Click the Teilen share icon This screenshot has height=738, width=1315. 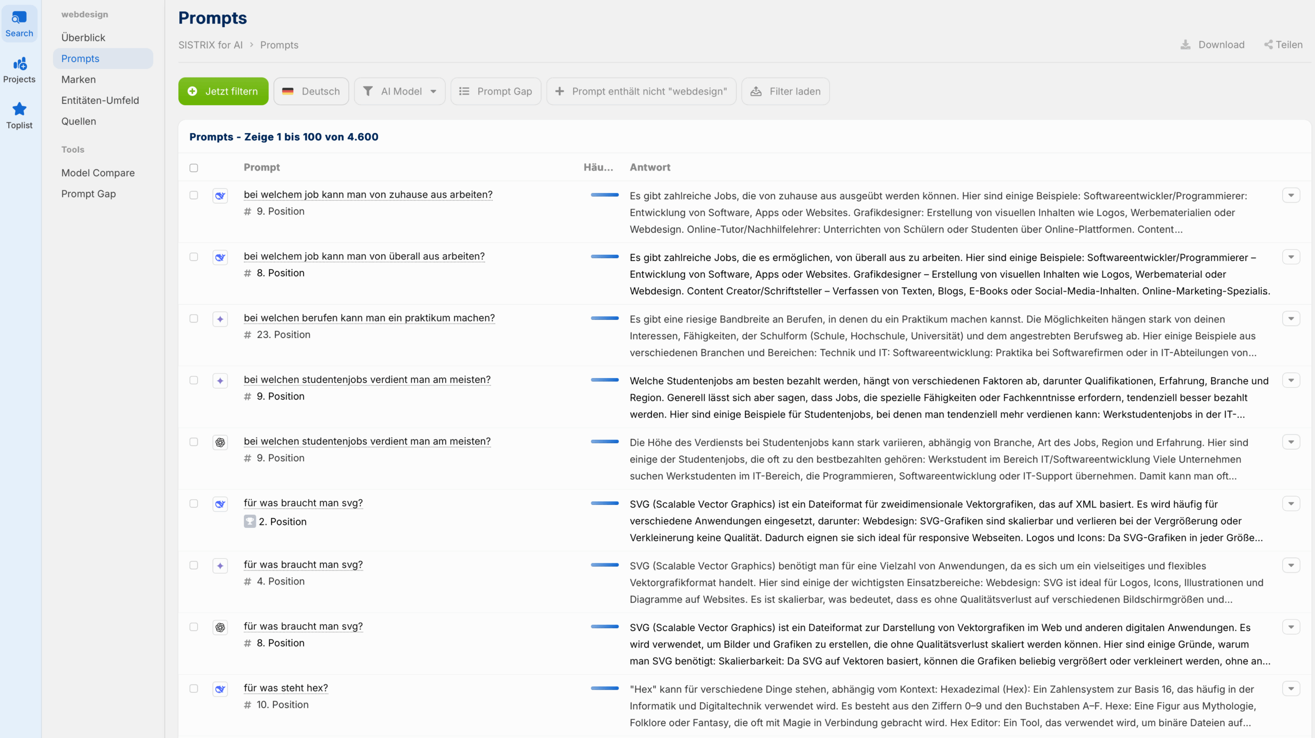(1268, 45)
